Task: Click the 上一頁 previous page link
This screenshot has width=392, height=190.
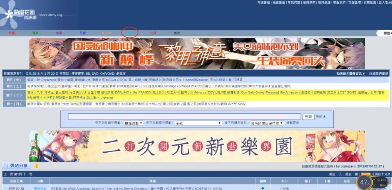Action: tap(8, 174)
